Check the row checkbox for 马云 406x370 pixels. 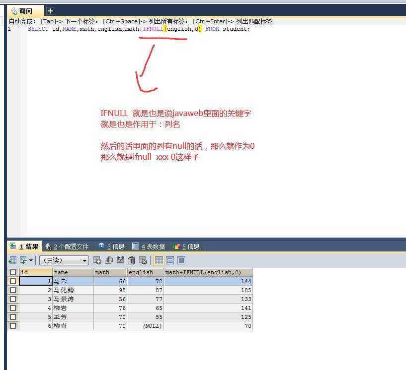point(13,281)
